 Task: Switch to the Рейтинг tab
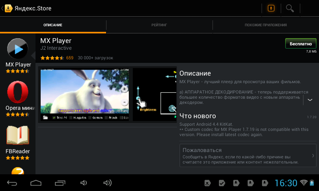(159, 25)
